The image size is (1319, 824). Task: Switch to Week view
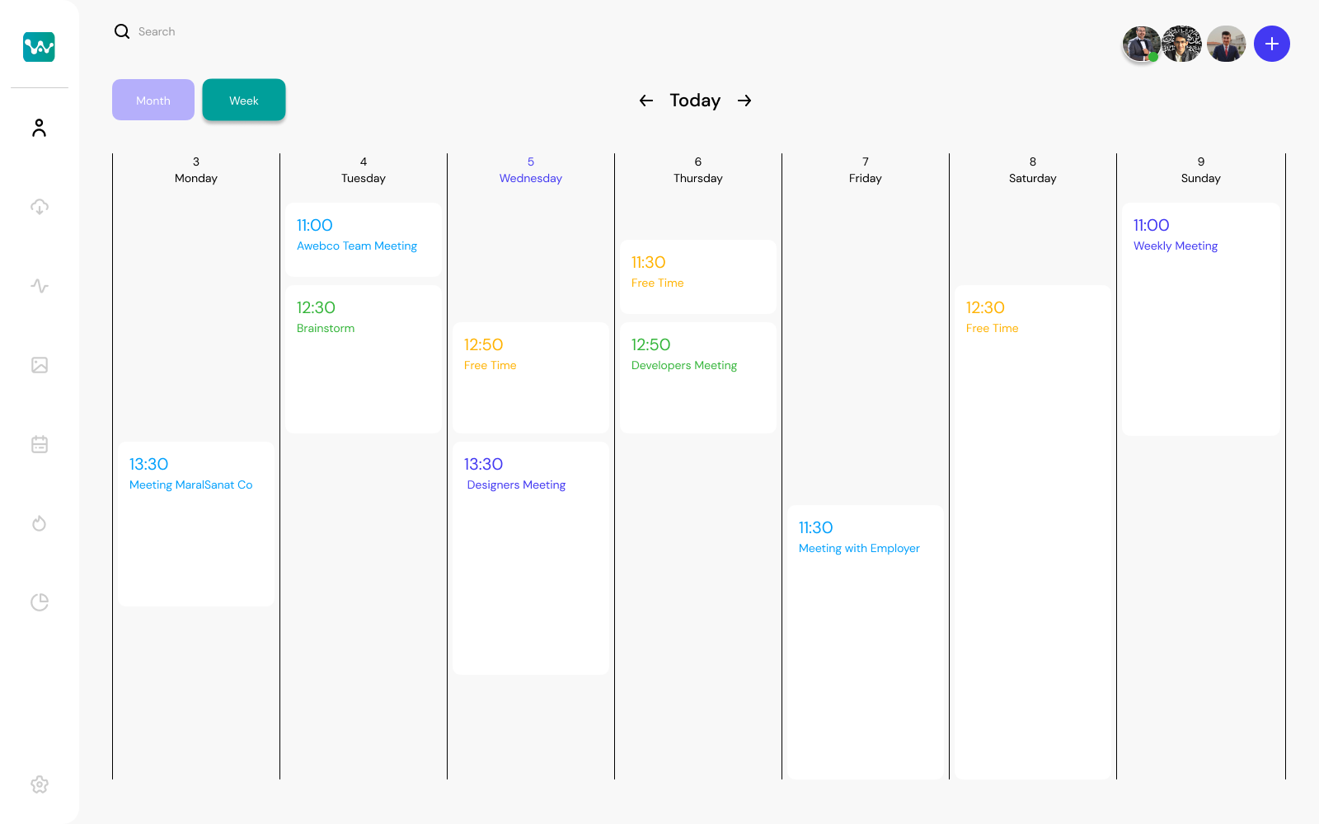(243, 100)
